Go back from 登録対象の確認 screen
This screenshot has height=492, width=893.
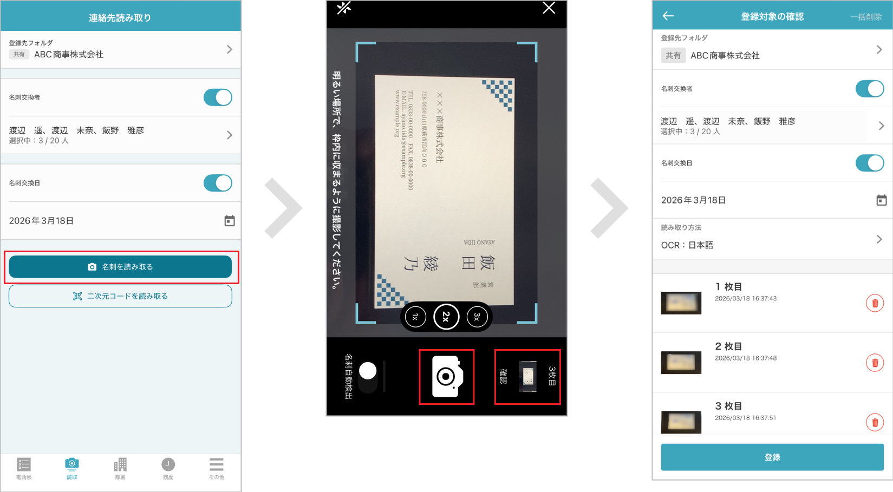point(668,16)
